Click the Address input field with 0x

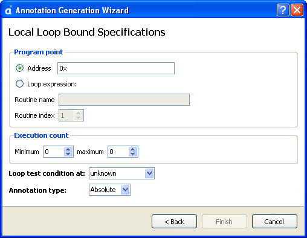tap(116, 68)
